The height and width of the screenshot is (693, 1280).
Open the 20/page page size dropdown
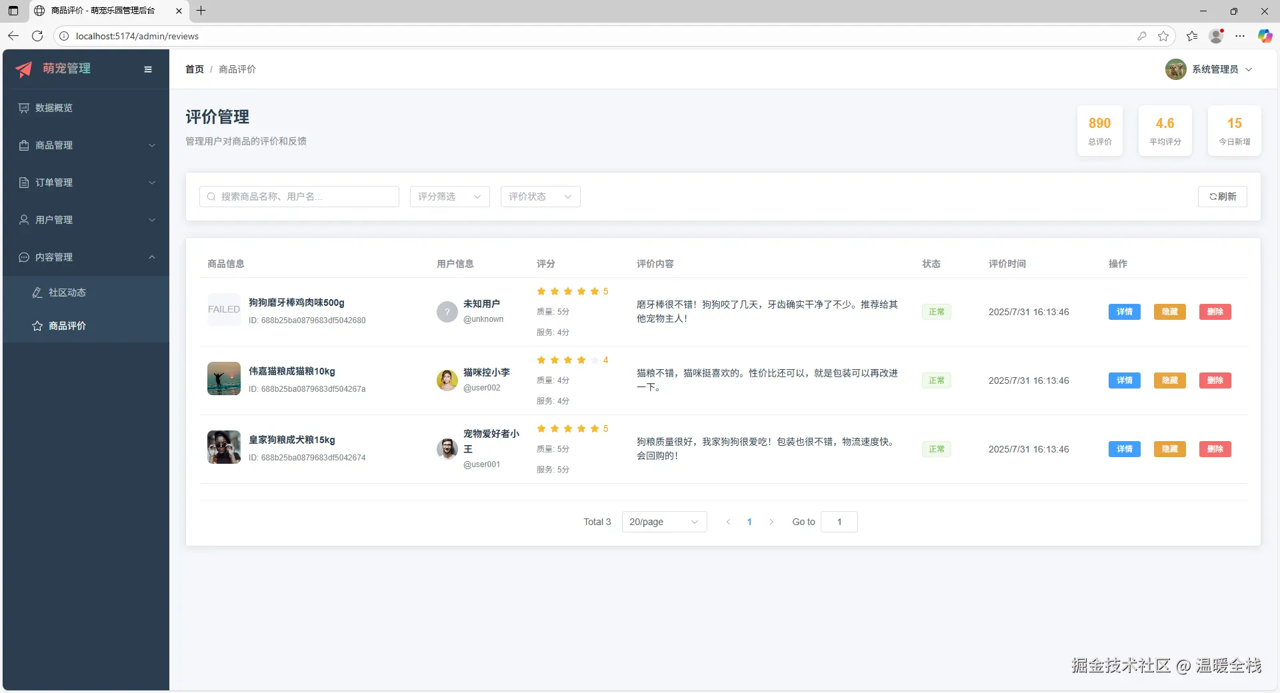coord(664,522)
